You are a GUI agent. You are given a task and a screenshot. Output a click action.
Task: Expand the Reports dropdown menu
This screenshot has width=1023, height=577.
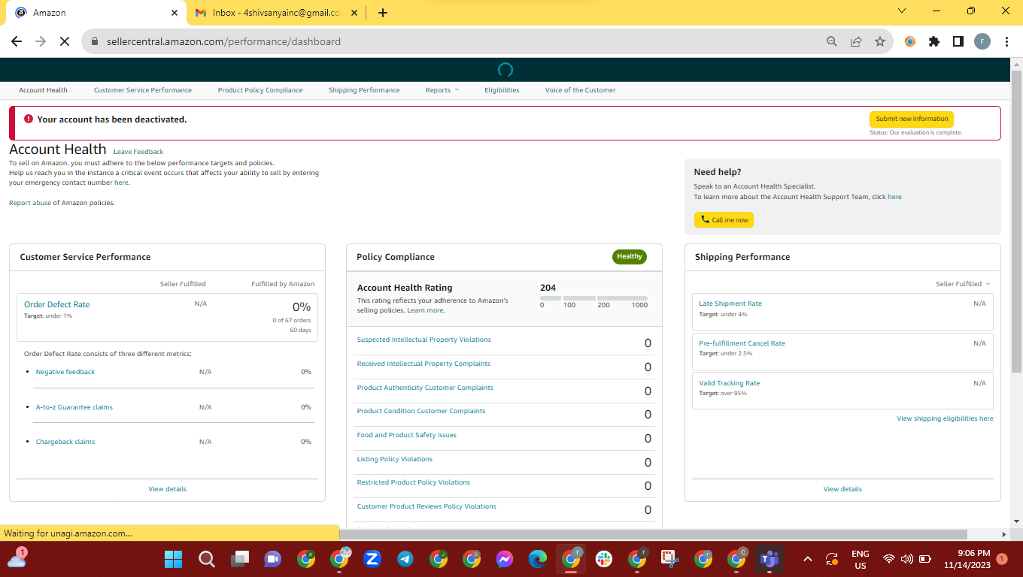click(442, 90)
